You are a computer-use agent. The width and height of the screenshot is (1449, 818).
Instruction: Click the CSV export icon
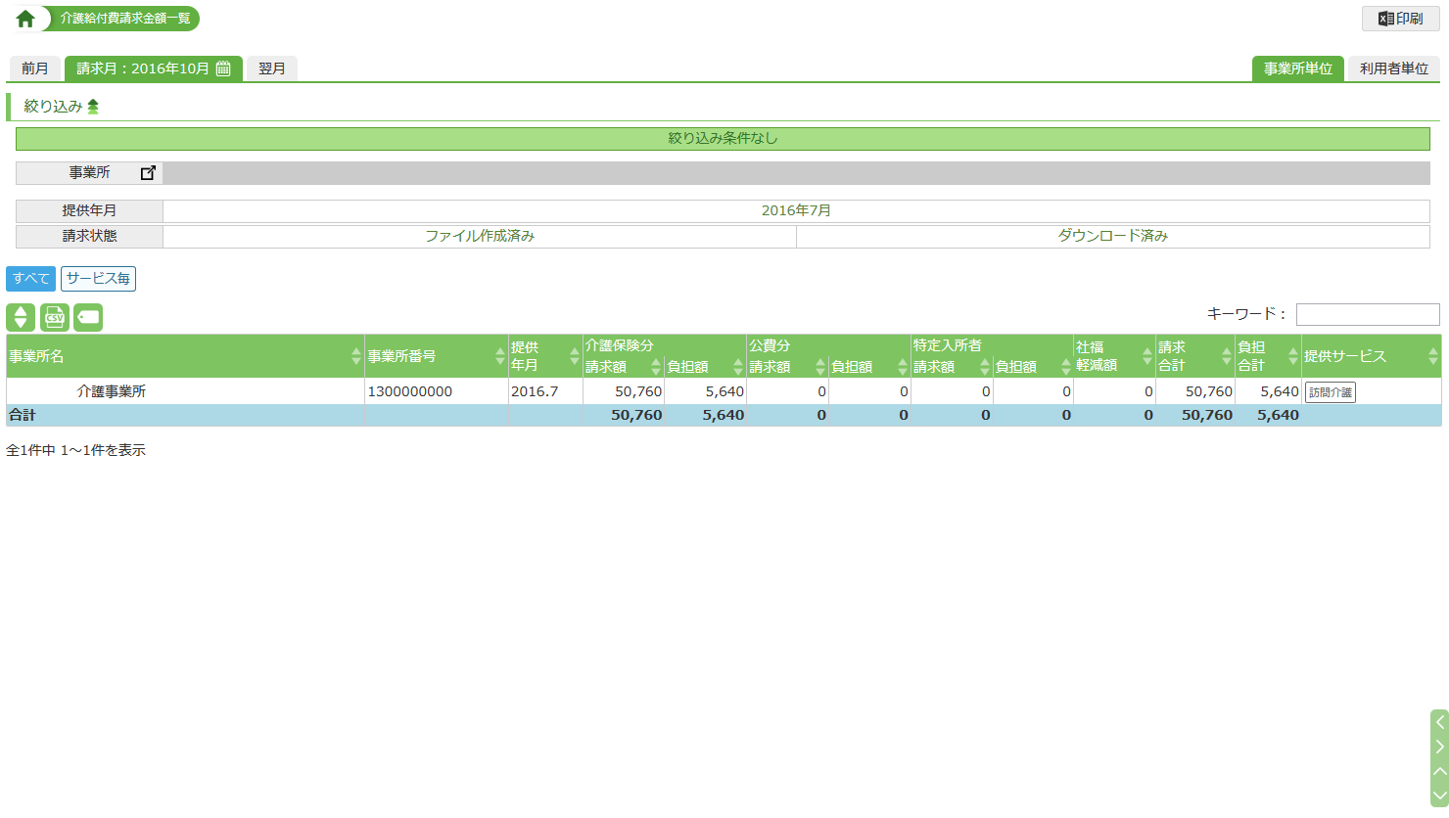pos(55,317)
